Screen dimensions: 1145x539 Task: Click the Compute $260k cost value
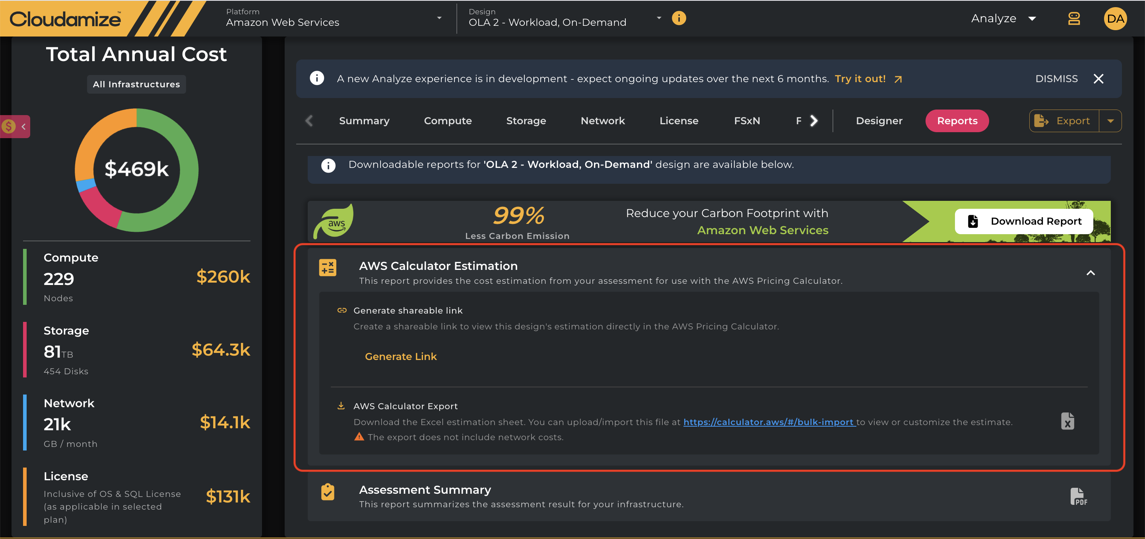pyautogui.click(x=223, y=276)
